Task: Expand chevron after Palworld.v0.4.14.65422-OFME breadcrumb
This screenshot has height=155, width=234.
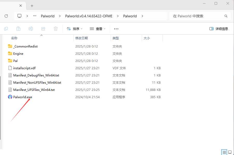Action: [118, 16]
